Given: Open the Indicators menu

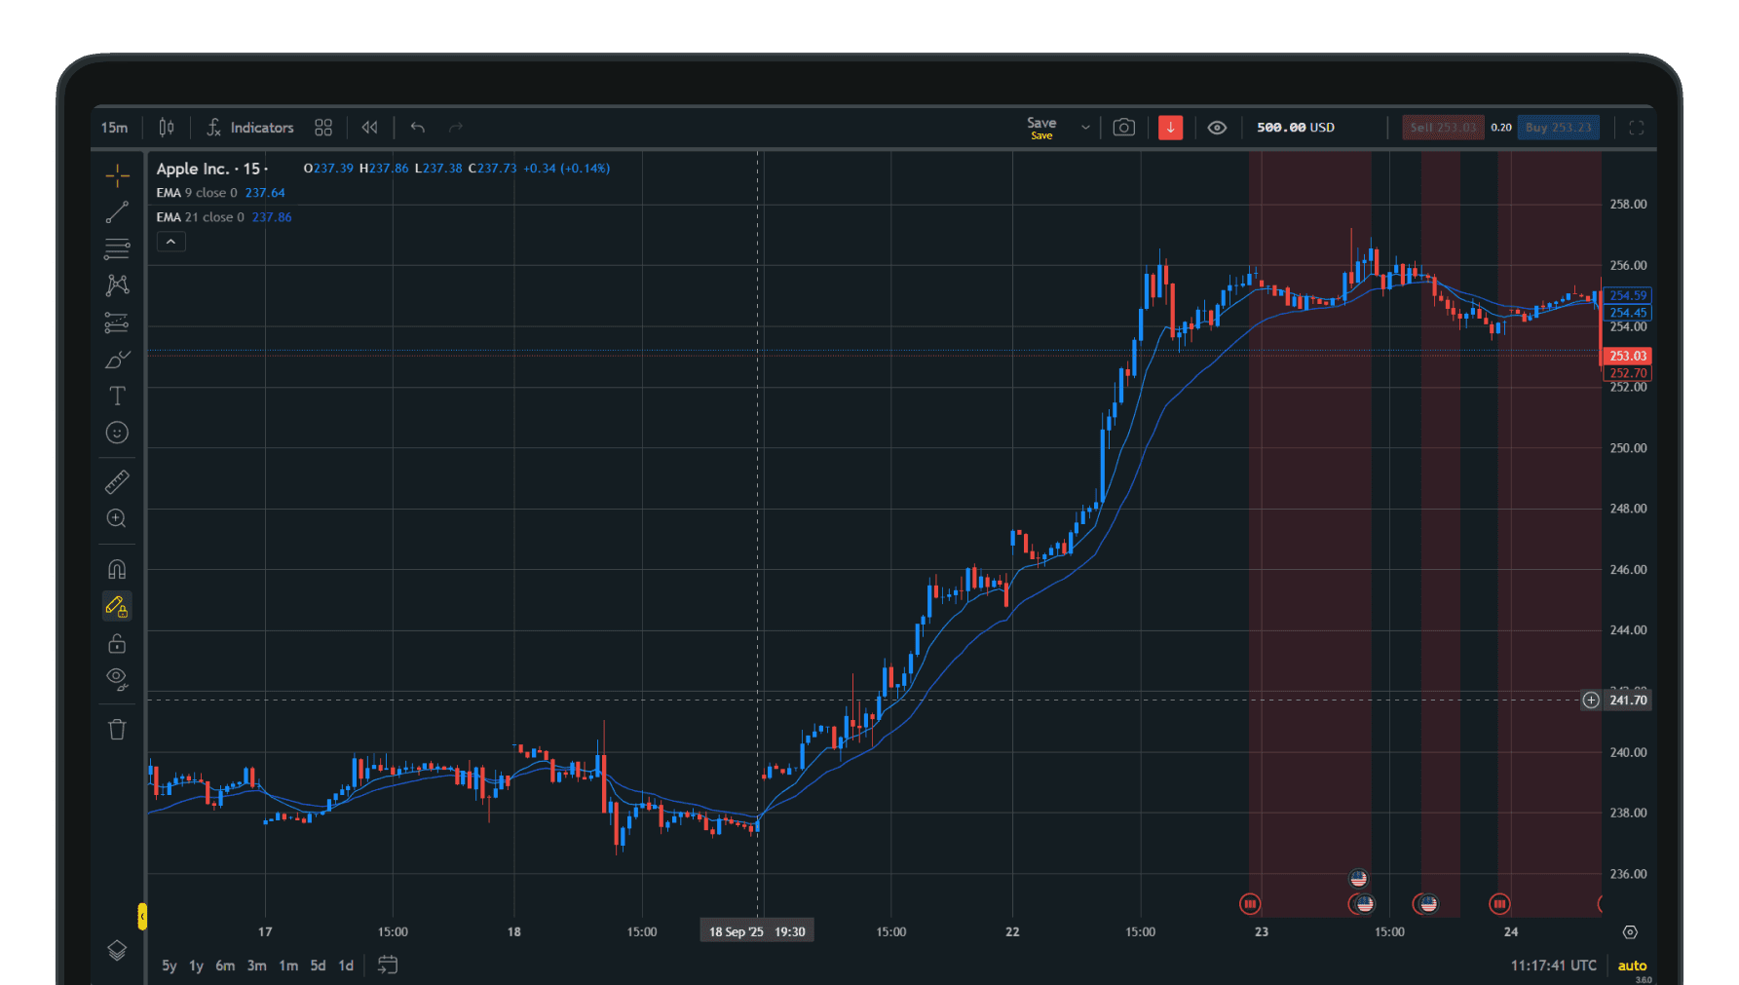Looking at the screenshot, I should point(250,127).
